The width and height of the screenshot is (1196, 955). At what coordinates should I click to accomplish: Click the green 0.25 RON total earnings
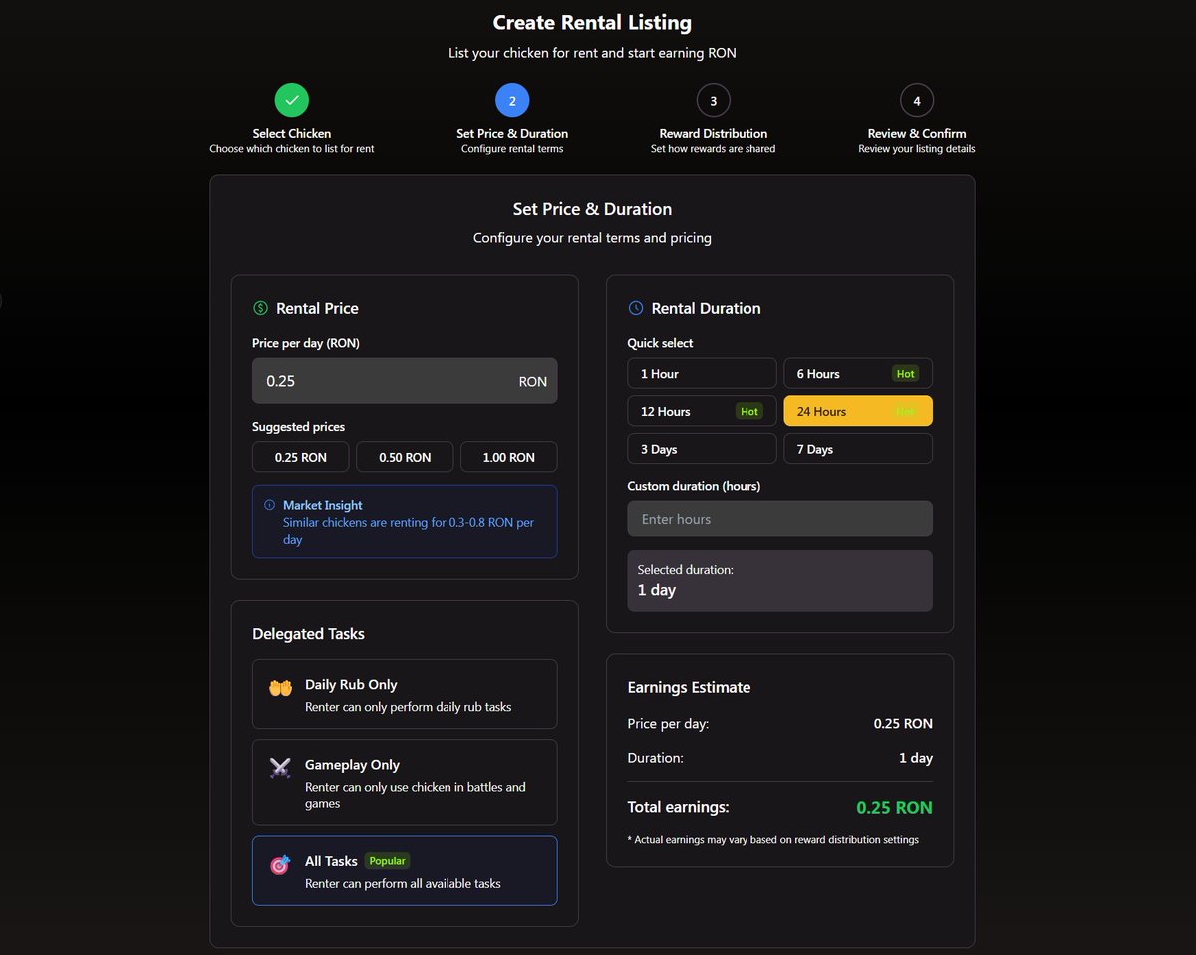tap(895, 807)
